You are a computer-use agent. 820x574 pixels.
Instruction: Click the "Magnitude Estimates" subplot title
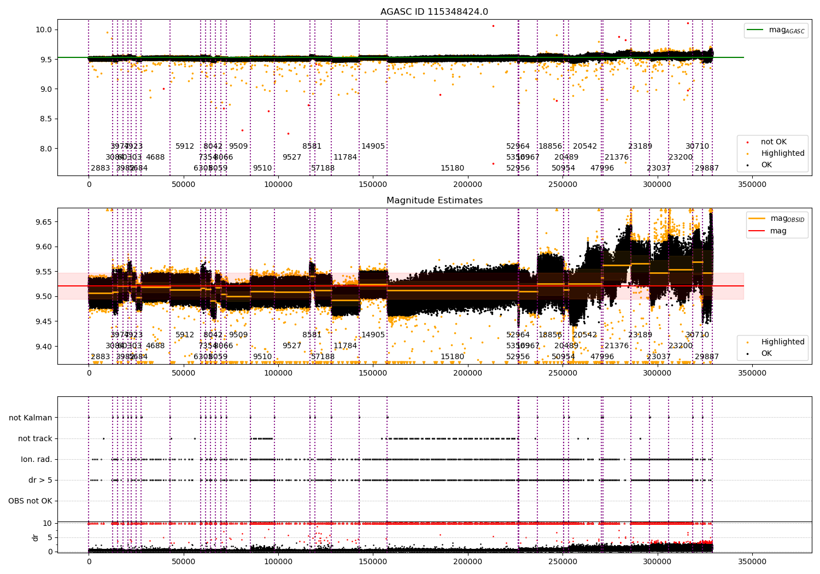pos(434,201)
